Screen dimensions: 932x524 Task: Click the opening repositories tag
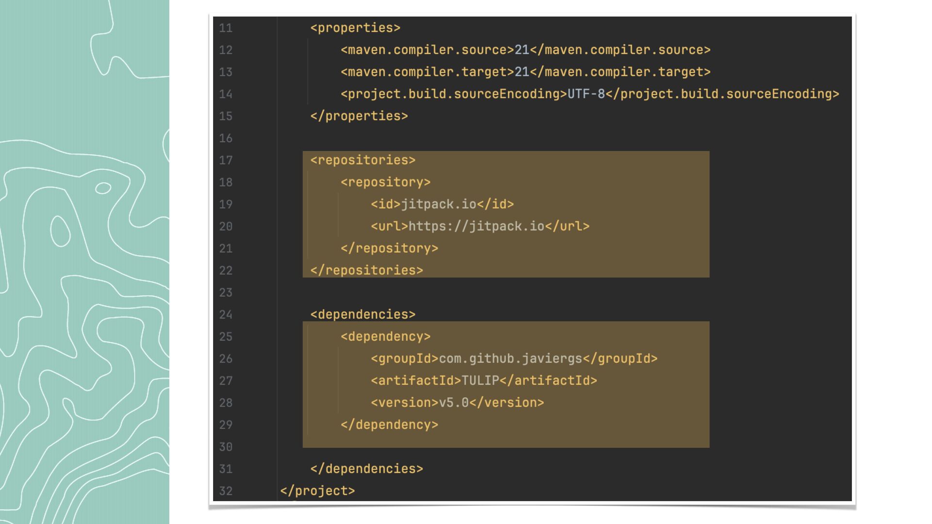[x=363, y=160]
